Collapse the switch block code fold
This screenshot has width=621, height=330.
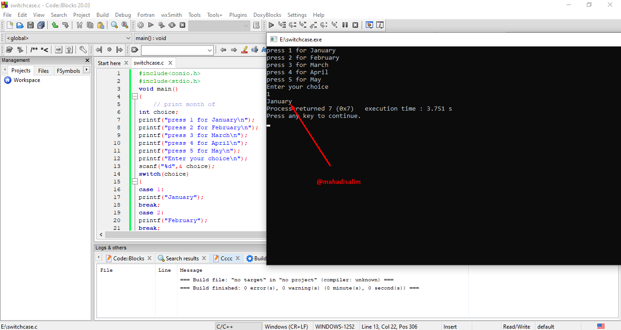(x=135, y=182)
